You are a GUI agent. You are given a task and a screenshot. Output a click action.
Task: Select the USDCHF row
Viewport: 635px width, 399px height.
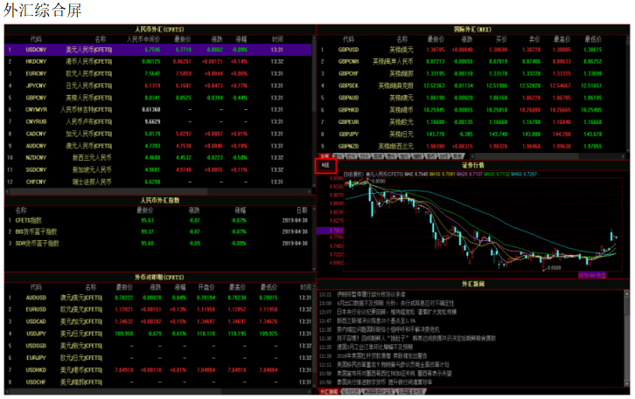pos(158,382)
